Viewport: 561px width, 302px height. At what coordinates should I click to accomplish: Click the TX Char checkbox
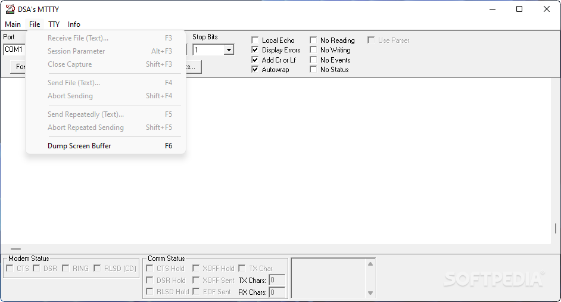(x=242, y=269)
